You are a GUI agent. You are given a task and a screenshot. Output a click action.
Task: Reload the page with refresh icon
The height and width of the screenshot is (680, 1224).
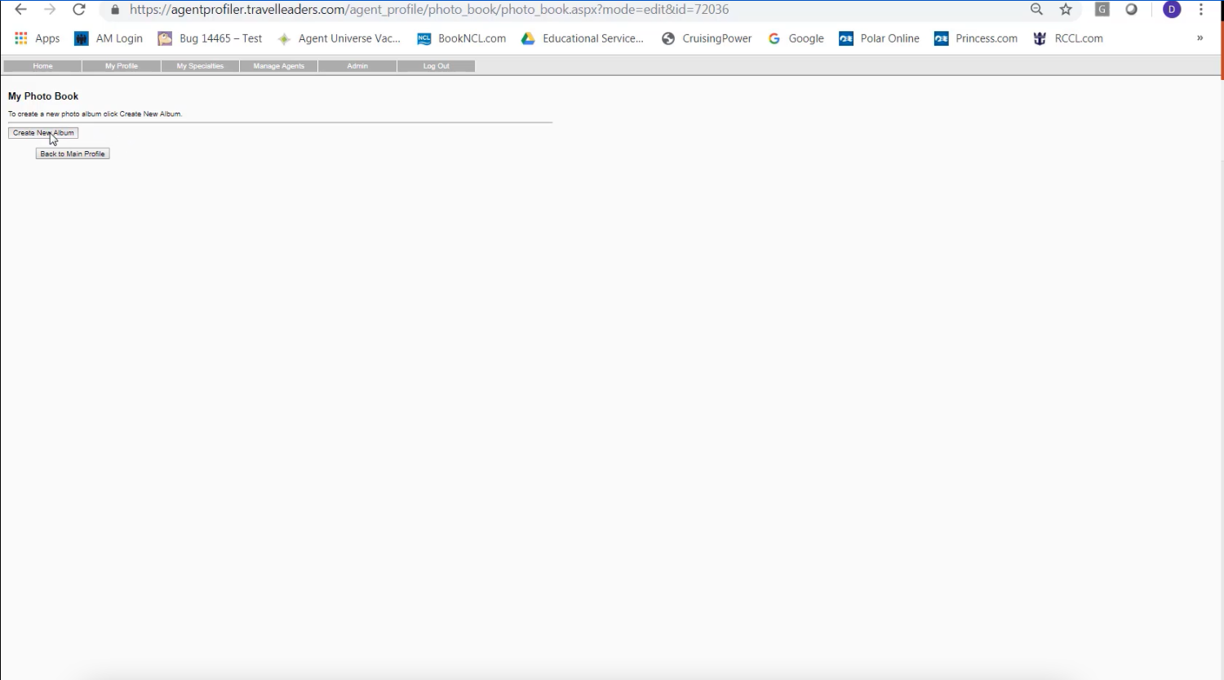[79, 10]
